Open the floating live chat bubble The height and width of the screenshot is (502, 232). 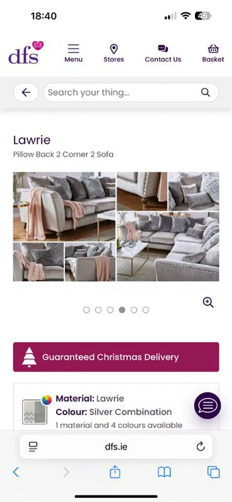(x=207, y=405)
